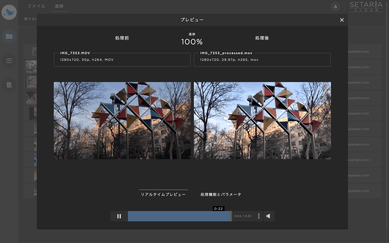Screen dimensions: 389x243
Task: Click the SETARIA CLOUD logo
Action: [366, 6]
